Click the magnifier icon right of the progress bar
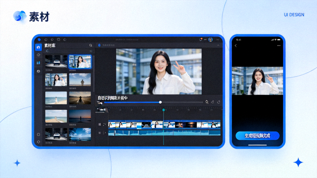317x178 pixels. [x=207, y=102]
